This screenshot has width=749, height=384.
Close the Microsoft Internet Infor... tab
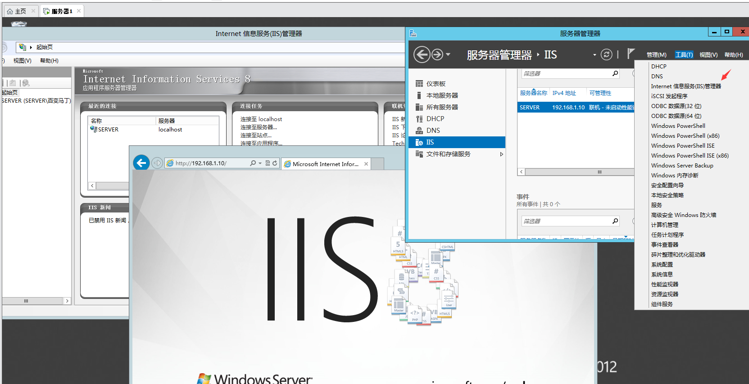(366, 164)
